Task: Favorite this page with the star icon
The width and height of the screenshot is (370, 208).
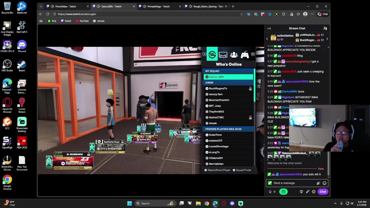Action: [242, 14]
